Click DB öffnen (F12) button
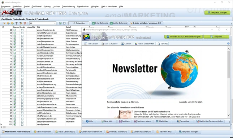Viewport: 233px width, 138px height. [x=164, y=132]
